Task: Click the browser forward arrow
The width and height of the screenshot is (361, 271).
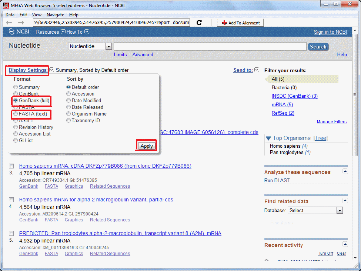Action: click(21, 23)
